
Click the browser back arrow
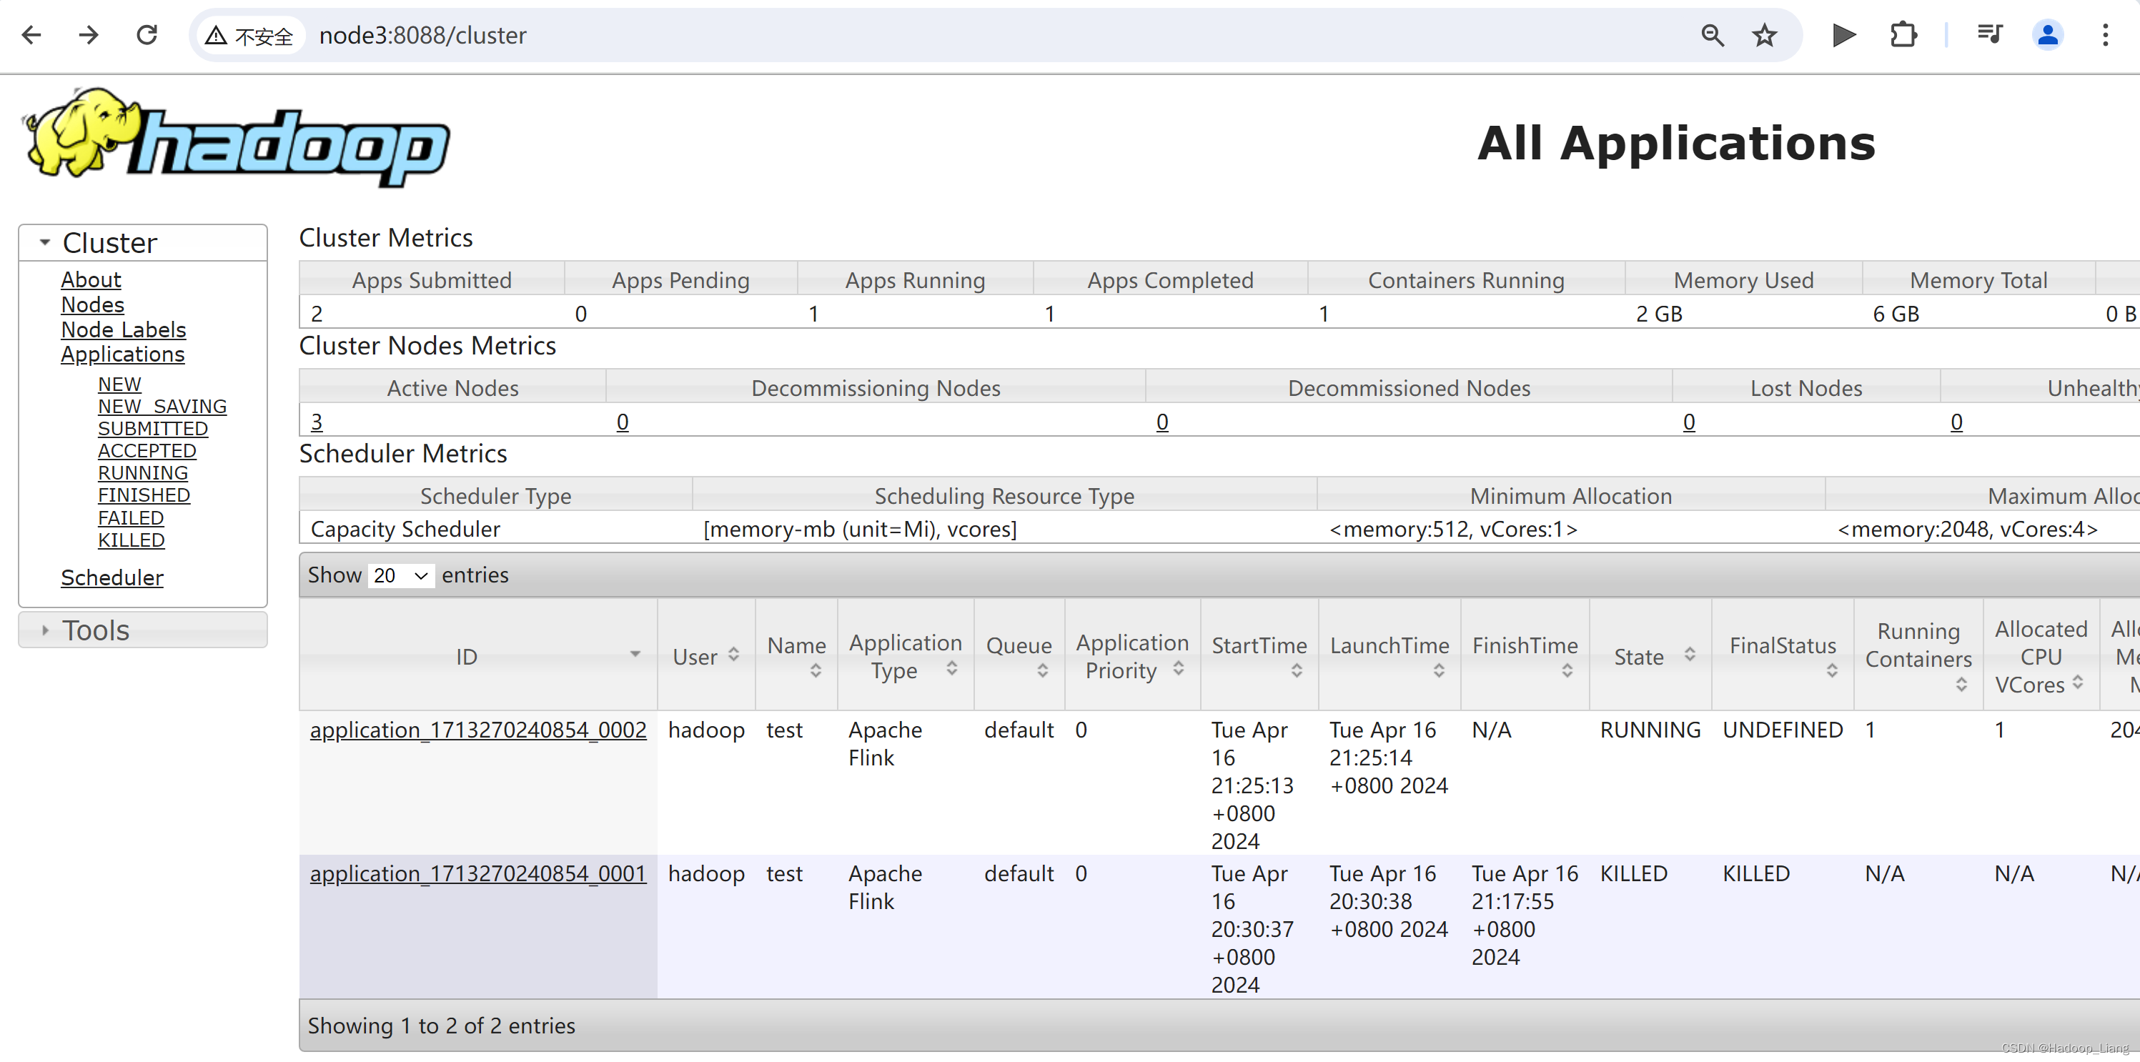(x=31, y=35)
